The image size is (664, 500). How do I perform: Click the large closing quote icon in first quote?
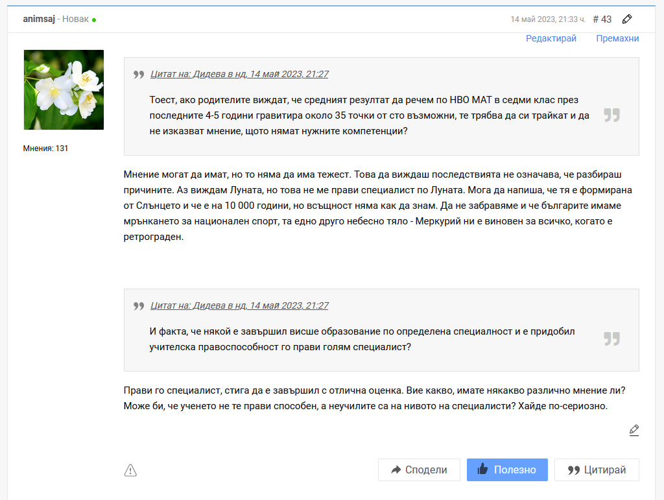pyautogui.click(x=611, y=115)
